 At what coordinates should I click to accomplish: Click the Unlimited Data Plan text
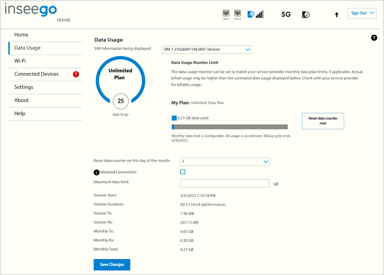tap(207, 103)
